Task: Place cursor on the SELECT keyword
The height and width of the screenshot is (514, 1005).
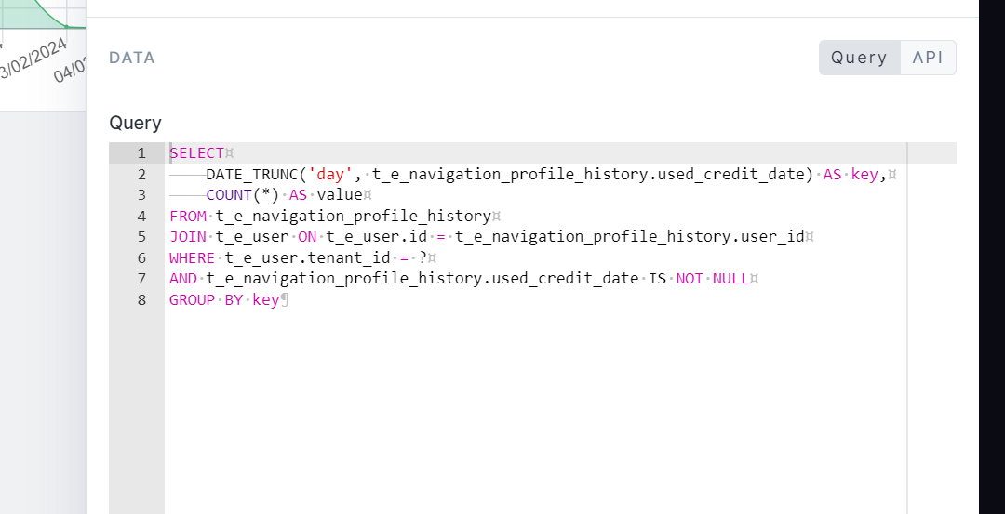Action: point(196,153)
